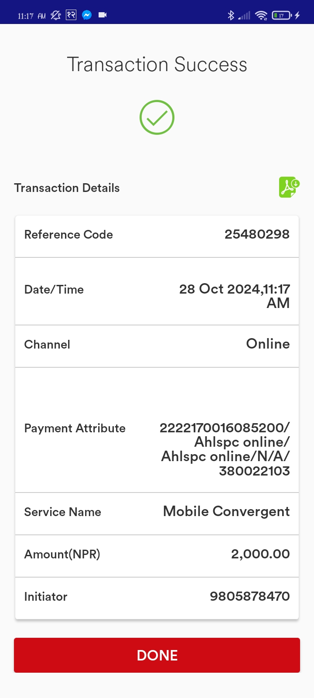Select the Reference Code value 25480298

point(257,234)
